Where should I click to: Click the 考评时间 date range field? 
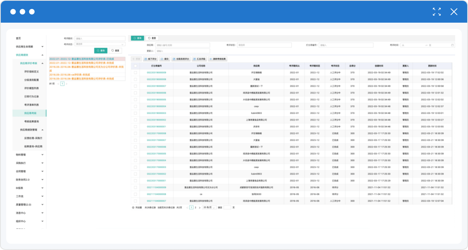[x=428, y=45]
